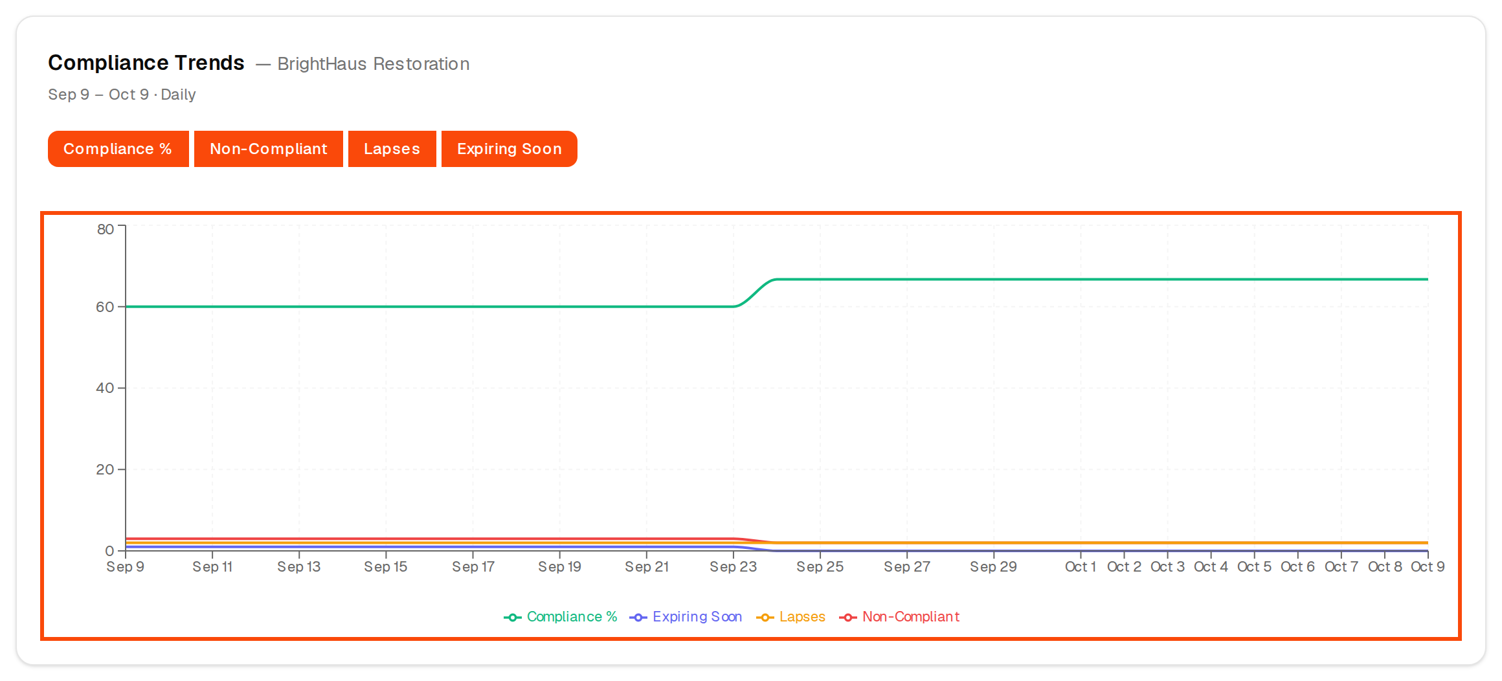Screen dimensions: 1502x681
Task: Click the 'Sep 23' x-axis label
Action: [734, 567]
